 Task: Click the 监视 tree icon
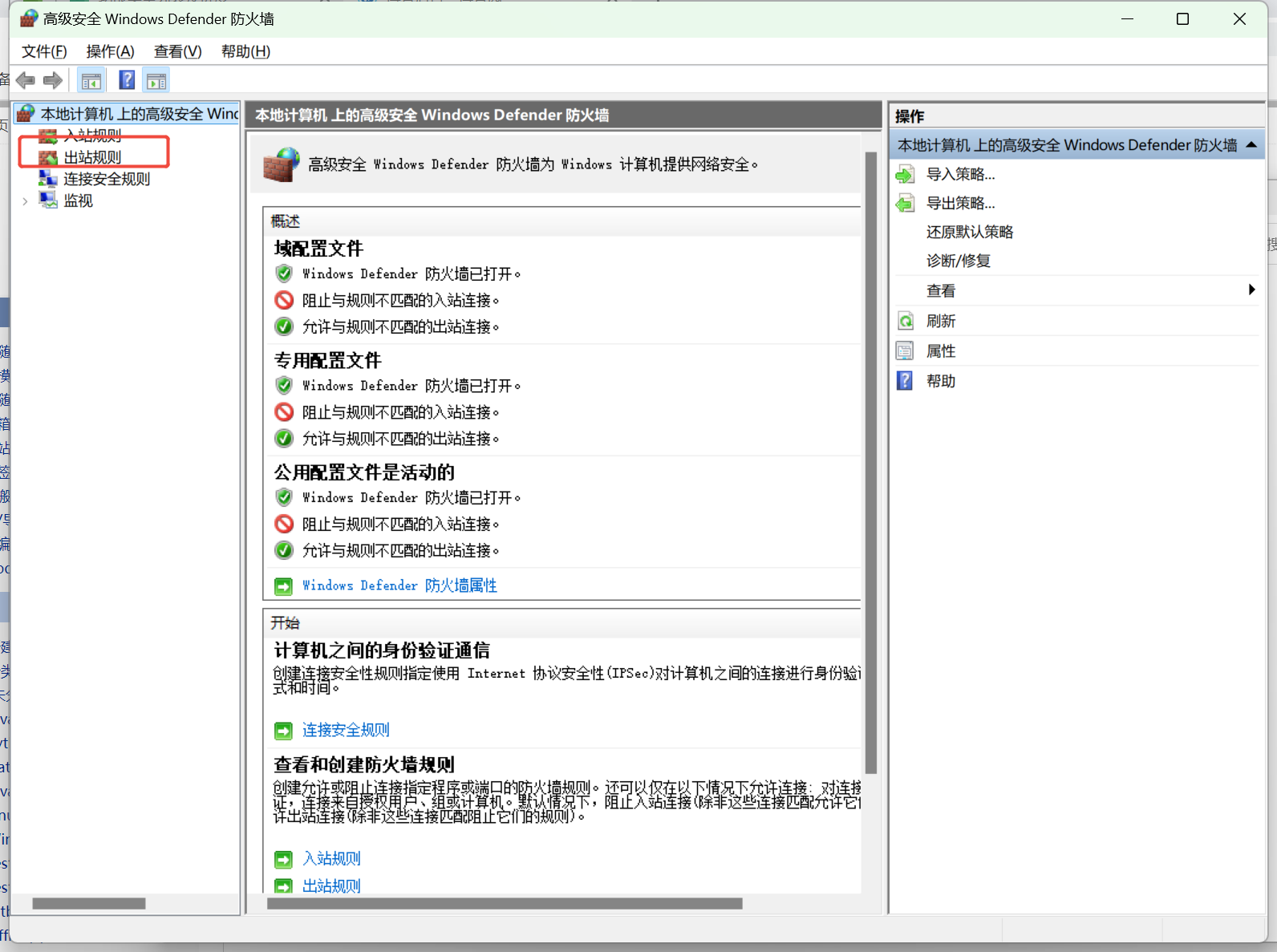48,201
